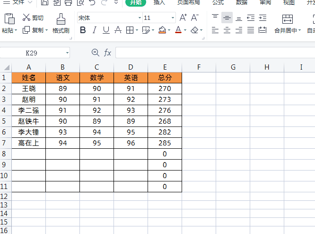Image resolution: width=315 pixels, height=234 pixels.
Task: Open the borders dropdown arrow
Action: (x=137, y=30)
